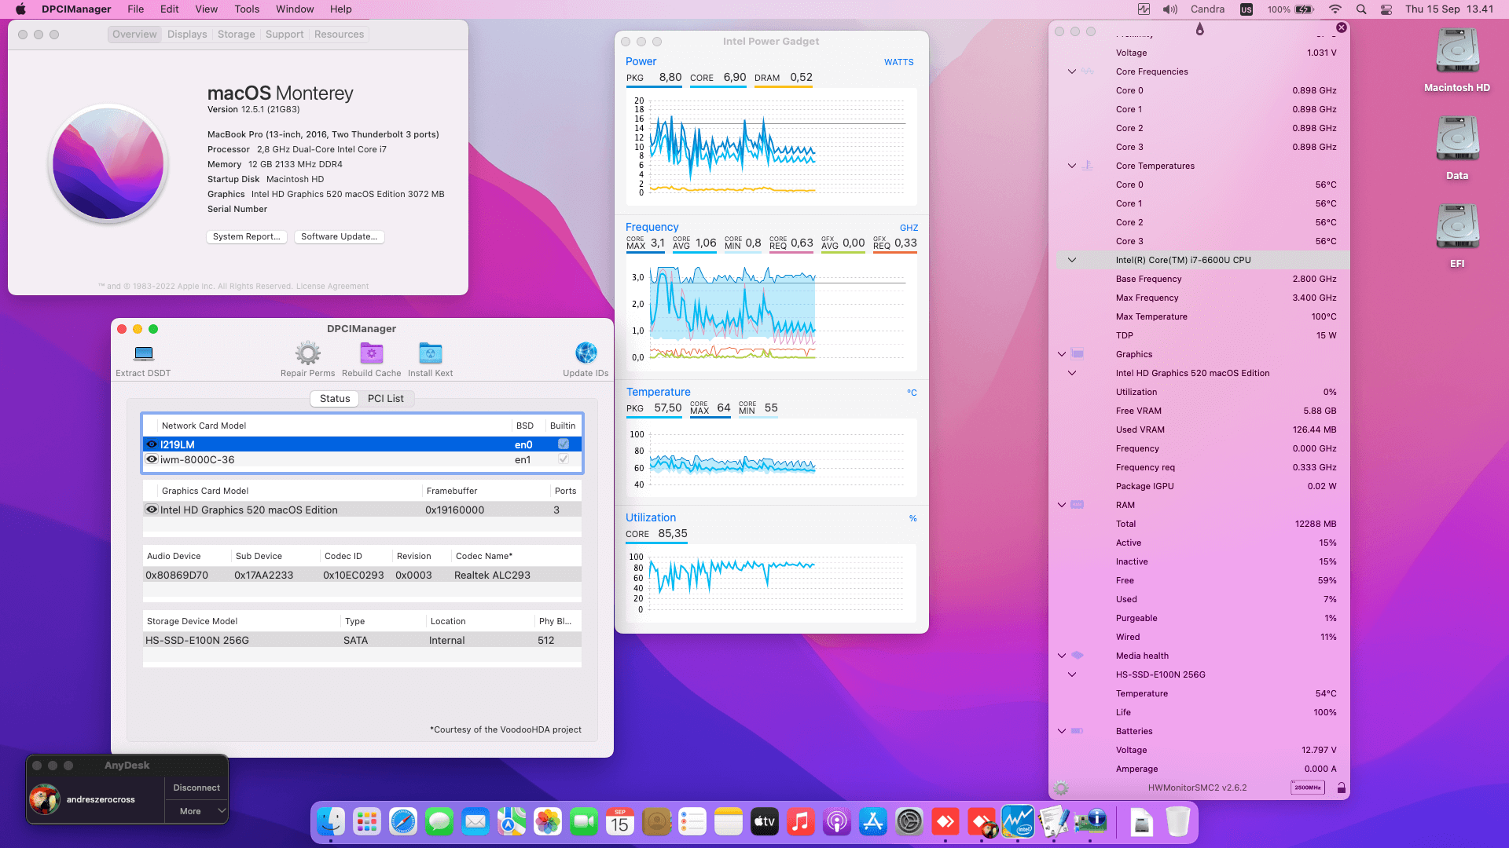Viewport: 1509px width, 848px height.
Task: Open Control Center in menu bar
Action: (x=1386, y=9)
